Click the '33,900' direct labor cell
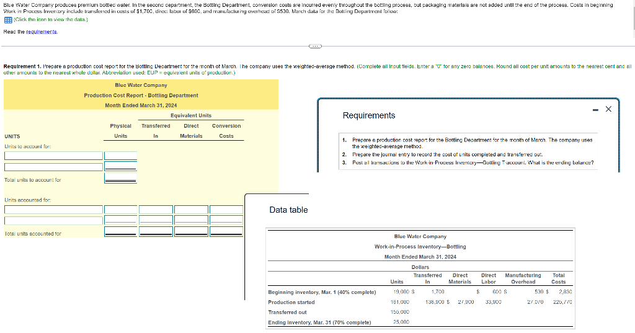 click(494, 302)
